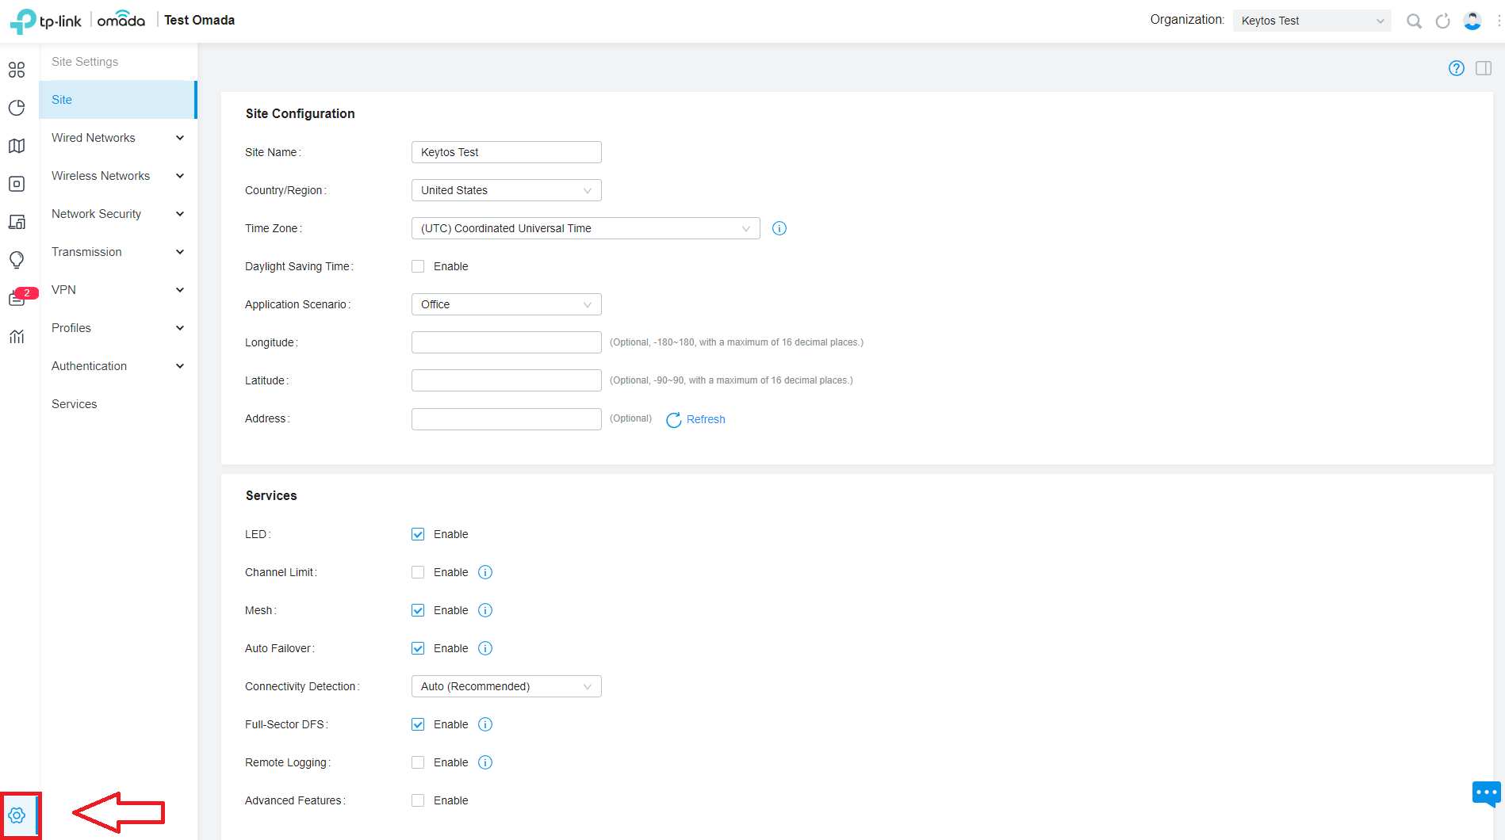
Task: Expand the Network Security menu
Action: tap(118, 214)
